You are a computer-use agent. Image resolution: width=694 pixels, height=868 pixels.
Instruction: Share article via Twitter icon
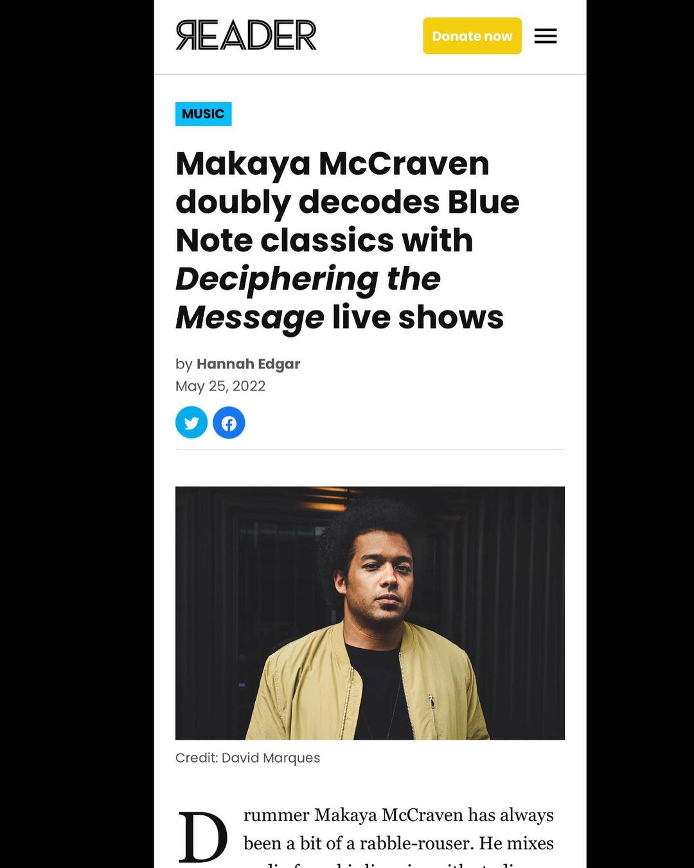pyautogui.click(x=191, y=422)
